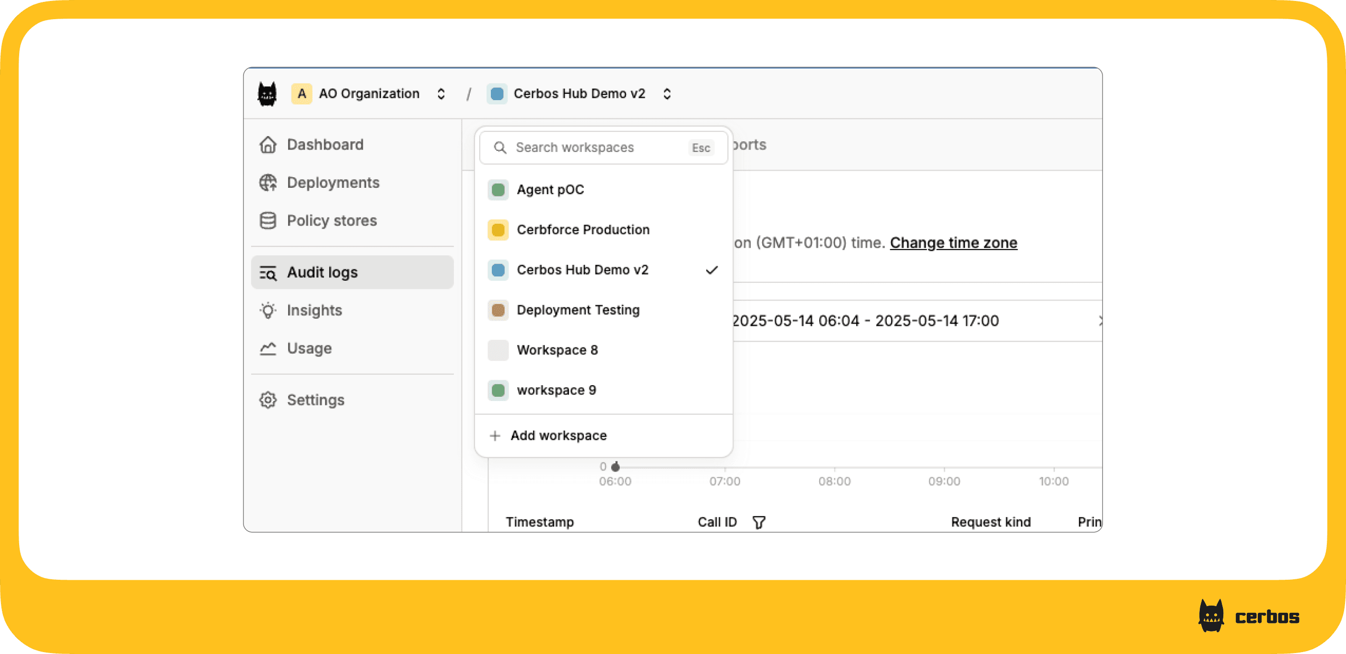
Task: Open Settings from sidebar
Action: tap(353, 400)
